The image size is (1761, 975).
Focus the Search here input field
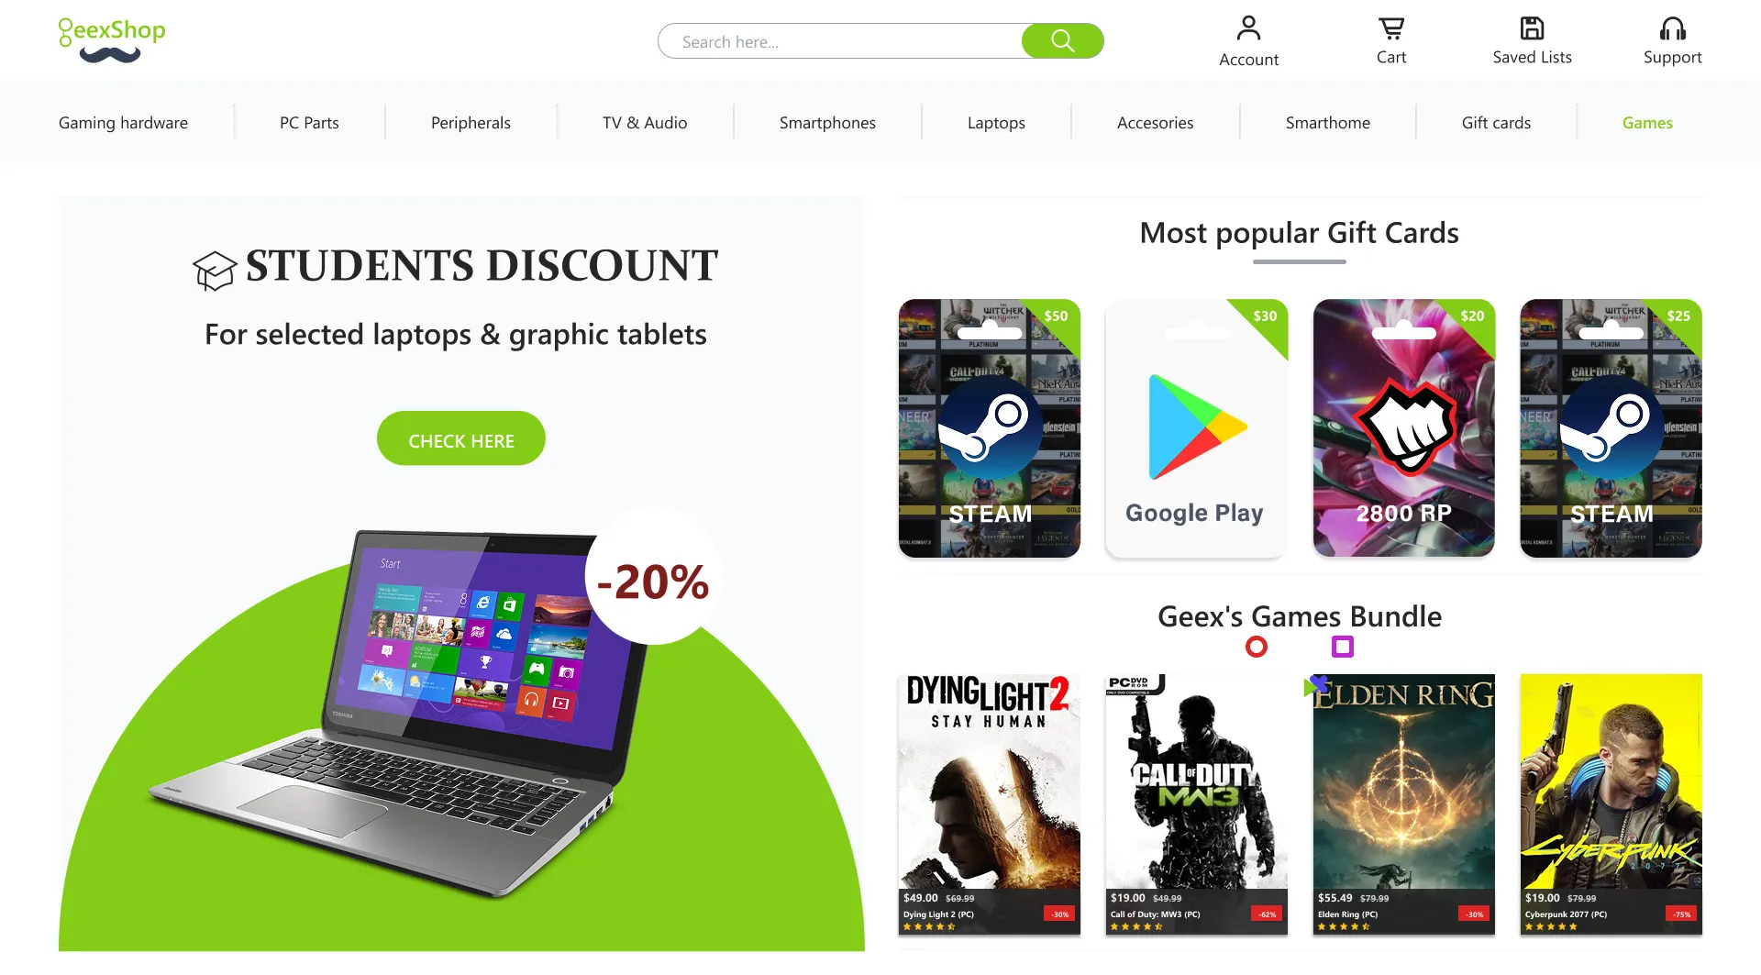(840, 40)
